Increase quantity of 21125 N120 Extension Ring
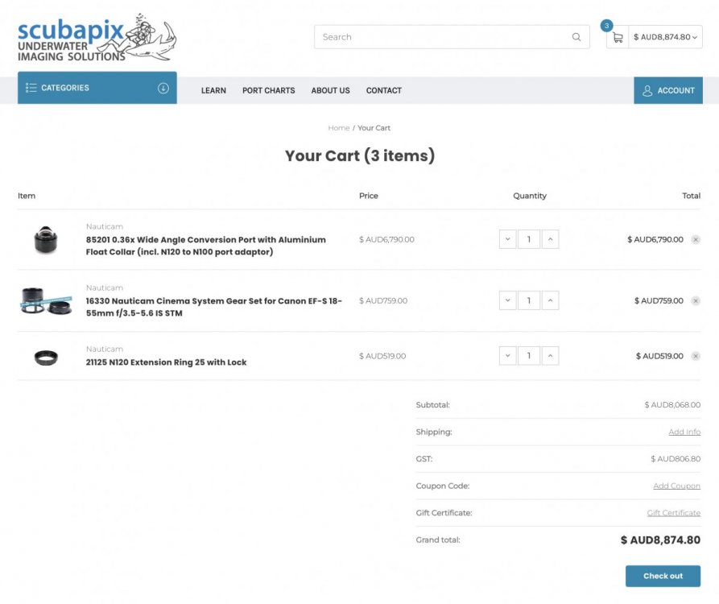 coord(550,355)
